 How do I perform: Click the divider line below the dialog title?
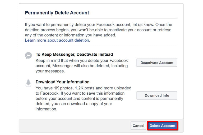tap(101, 18)
